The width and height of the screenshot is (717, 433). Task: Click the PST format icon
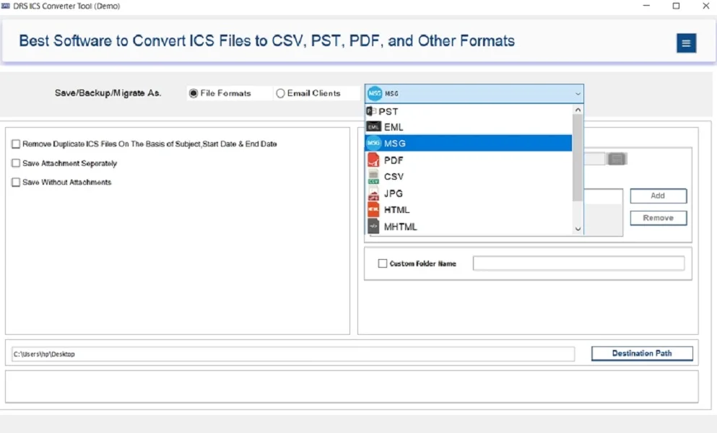[x=371, y=111]
